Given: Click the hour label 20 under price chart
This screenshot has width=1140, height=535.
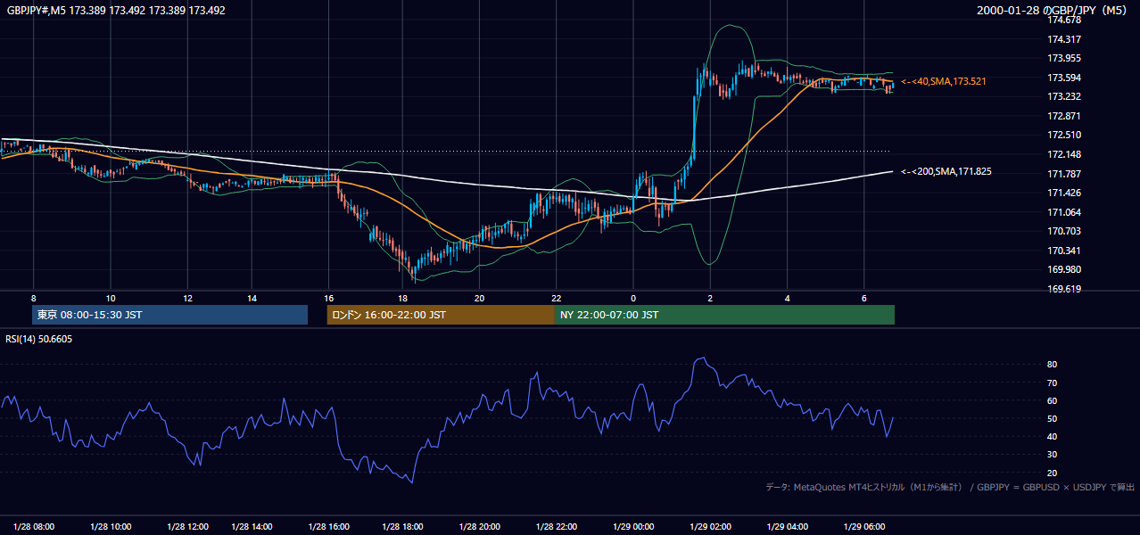Looking at the screenshot, I should (x=480, y=298).
